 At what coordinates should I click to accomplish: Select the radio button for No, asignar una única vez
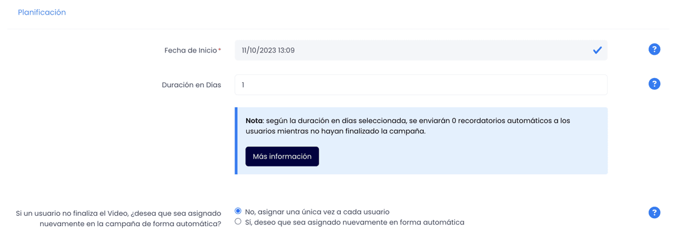(238, 212)
